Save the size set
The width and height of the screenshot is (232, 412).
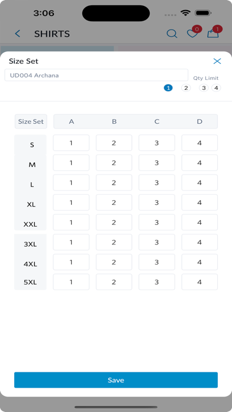(x=116, y=380)
